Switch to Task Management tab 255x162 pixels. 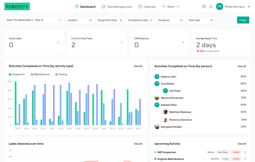pos(117,7)
